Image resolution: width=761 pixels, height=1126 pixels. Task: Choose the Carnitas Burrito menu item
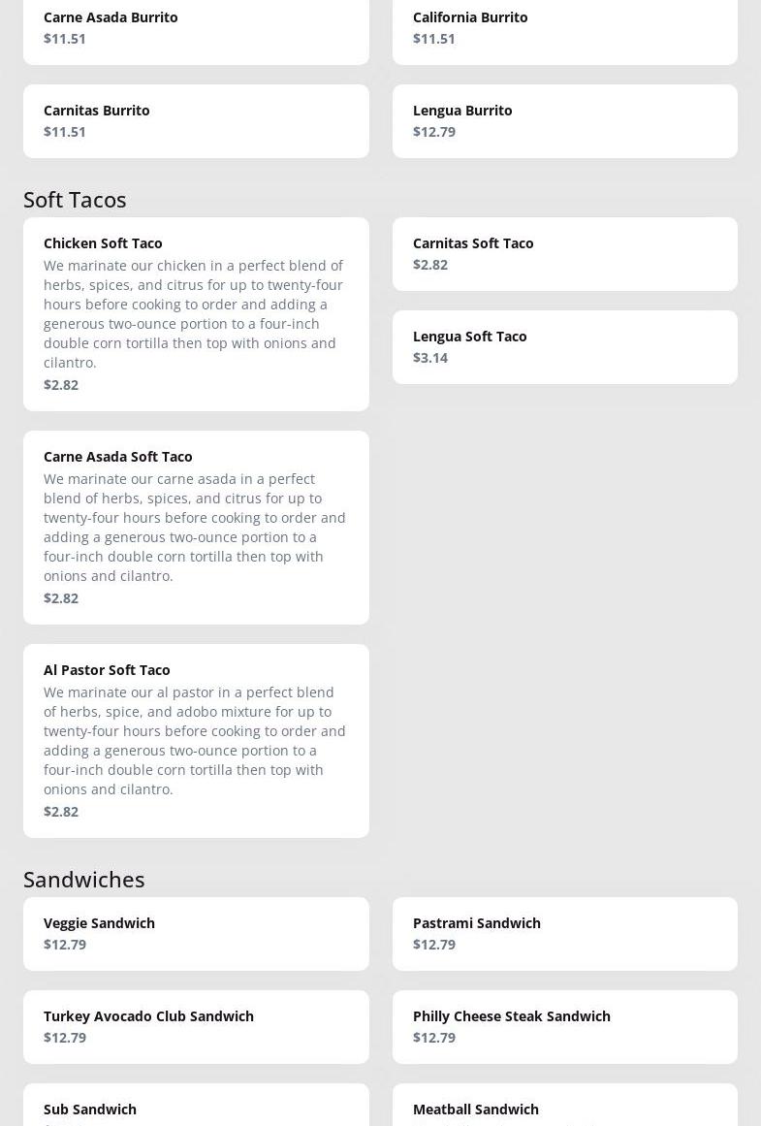click(x=196, y=121)
